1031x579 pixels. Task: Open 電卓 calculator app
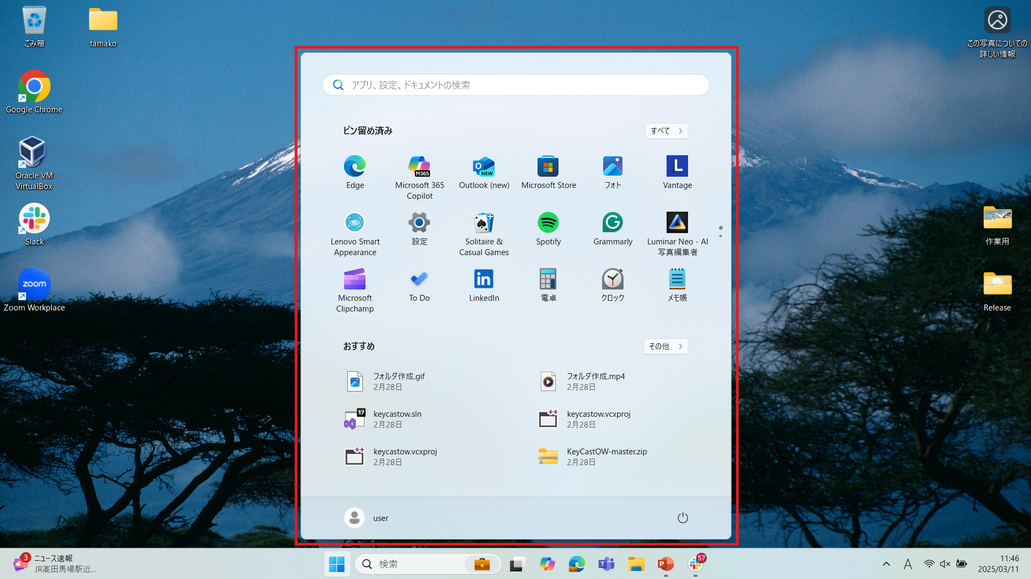(x=548, y=286)
